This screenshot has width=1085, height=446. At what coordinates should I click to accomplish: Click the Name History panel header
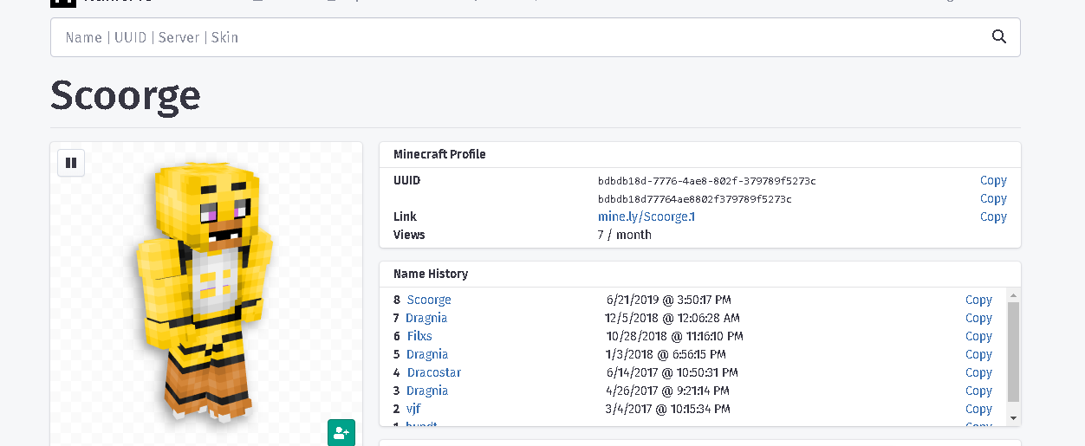click(700, 274)
